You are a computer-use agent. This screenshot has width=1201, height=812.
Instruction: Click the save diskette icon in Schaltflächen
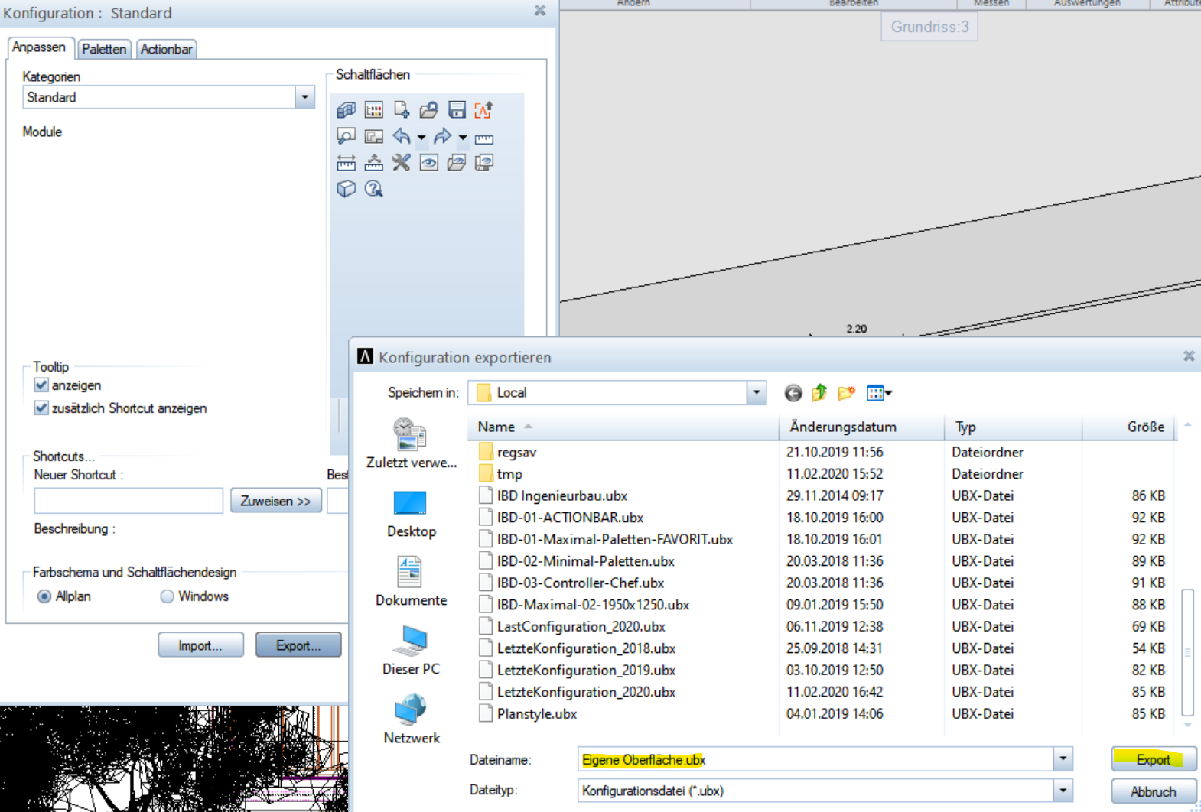pyautogui.click(x=457, y=110)
